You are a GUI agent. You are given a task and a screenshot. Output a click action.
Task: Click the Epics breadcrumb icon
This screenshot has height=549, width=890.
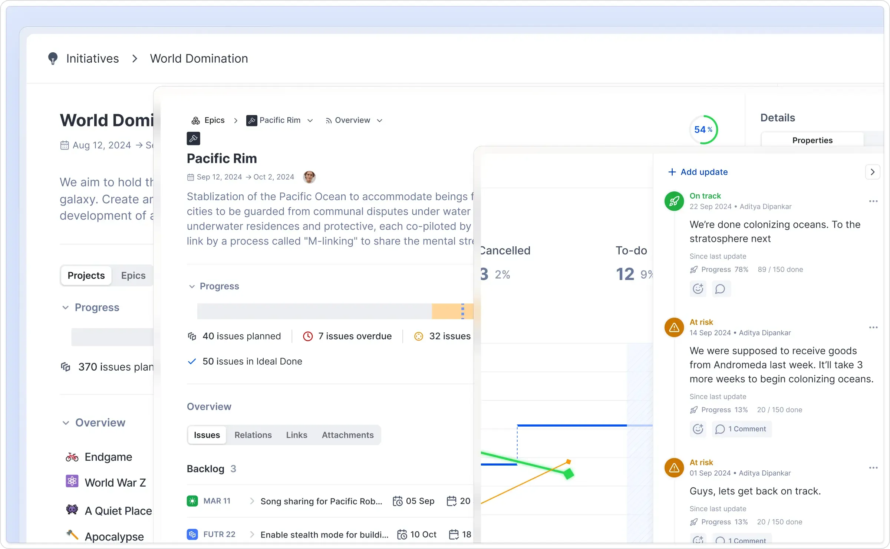tap(195, 121)
